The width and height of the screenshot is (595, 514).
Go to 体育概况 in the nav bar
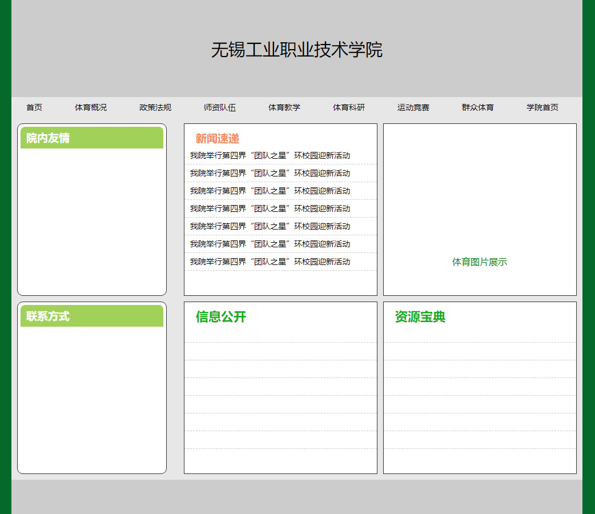click(x=91, y=107)
